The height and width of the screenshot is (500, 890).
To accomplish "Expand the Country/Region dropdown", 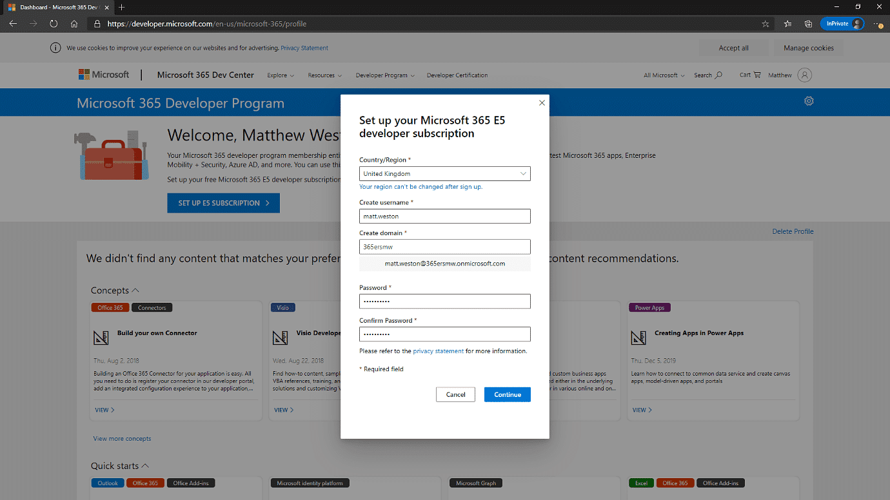I will tap(444, 174).
